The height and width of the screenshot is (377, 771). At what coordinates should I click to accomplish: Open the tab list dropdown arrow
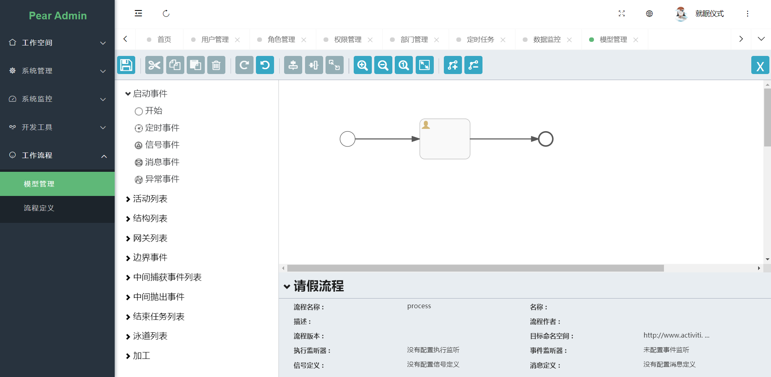pos(761,39)
